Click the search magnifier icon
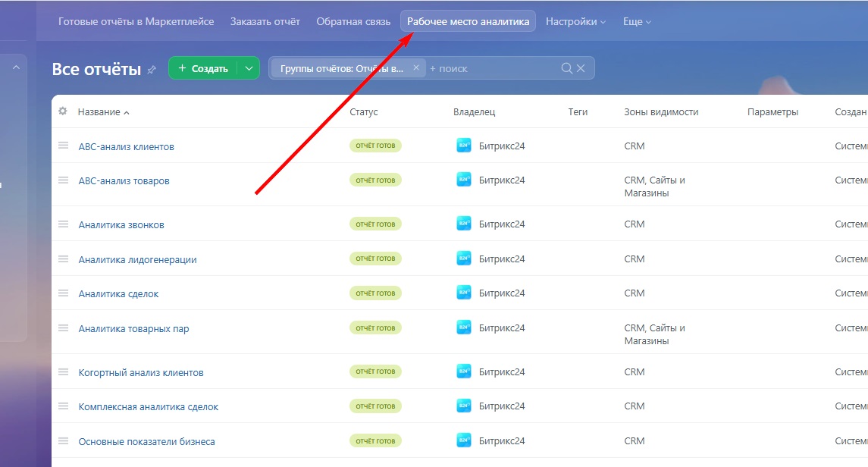 (x=566, y=68)
